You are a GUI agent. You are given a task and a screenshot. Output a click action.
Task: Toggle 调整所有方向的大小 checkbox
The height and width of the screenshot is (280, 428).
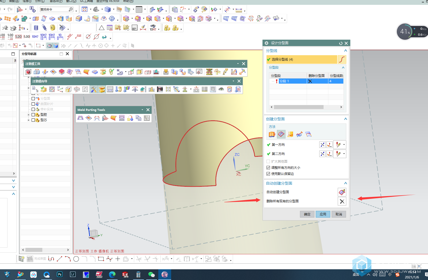(x=268, y=168)
